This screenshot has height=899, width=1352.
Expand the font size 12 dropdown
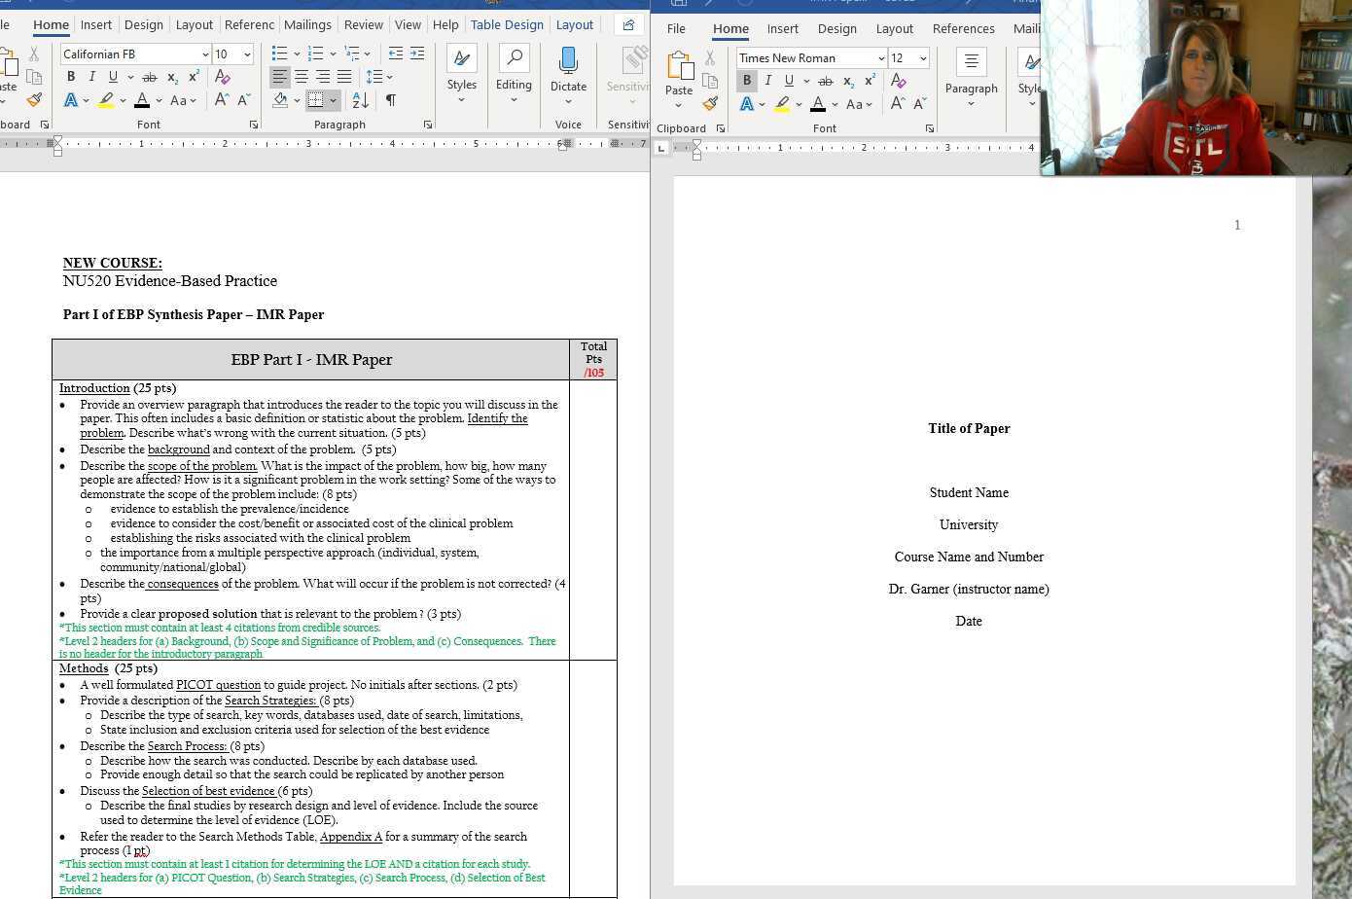coord(921,58)
